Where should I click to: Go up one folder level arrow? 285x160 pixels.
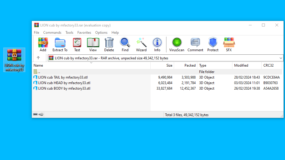38,58
